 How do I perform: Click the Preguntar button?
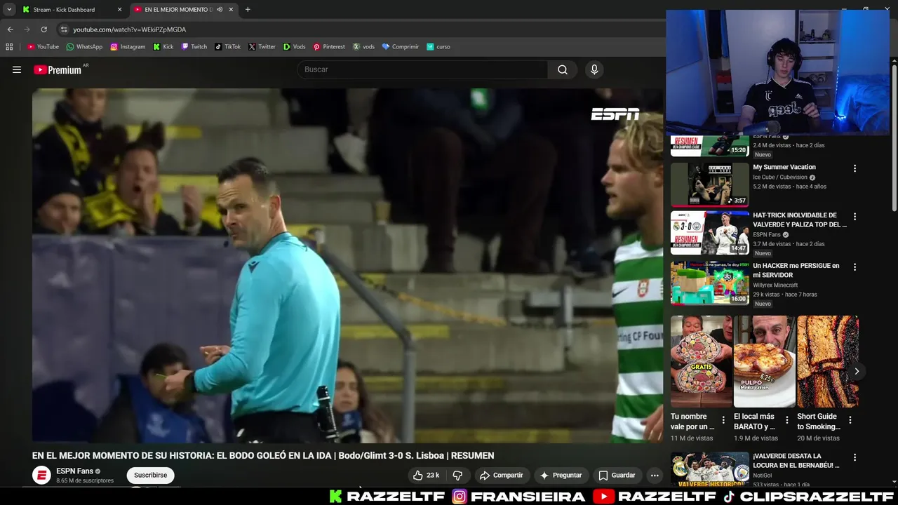(x=560, y=475)
